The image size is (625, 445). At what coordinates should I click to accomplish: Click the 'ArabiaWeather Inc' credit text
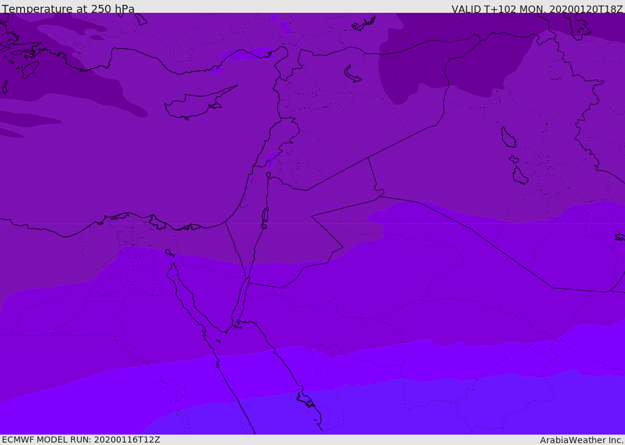[582, 440]
